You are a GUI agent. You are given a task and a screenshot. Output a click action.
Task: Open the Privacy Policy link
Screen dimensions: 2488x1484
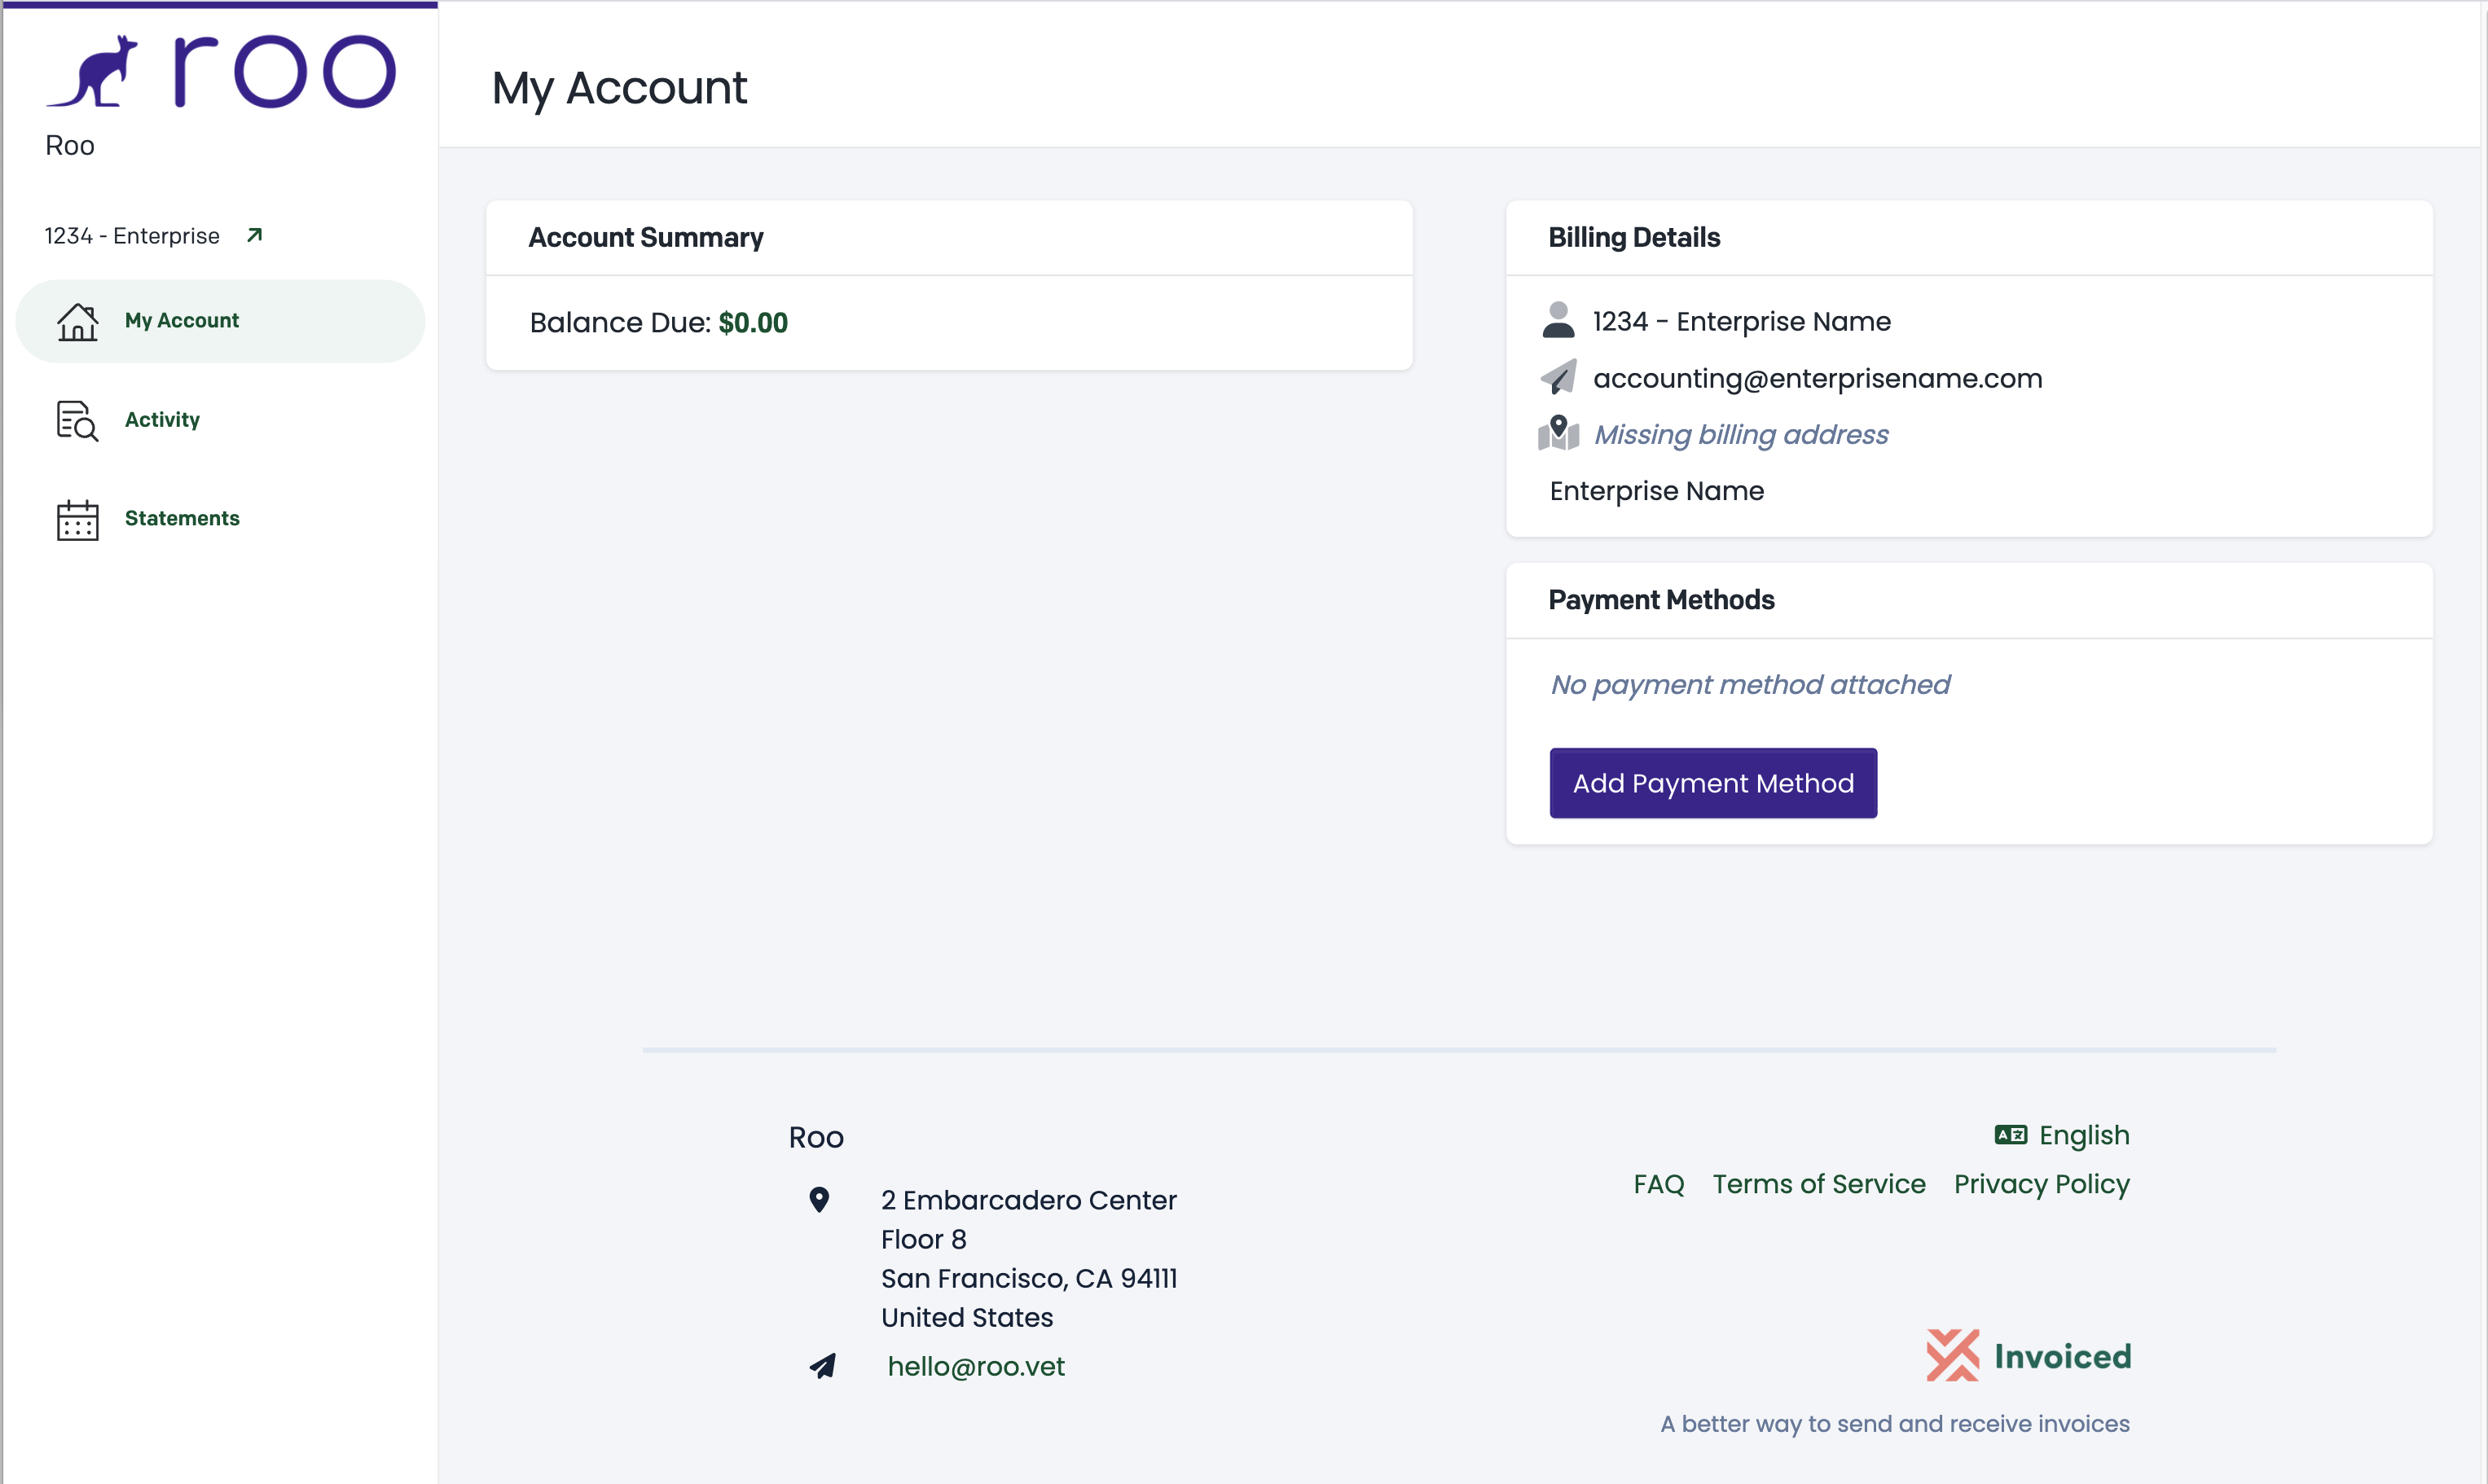[x=2041, y=1184]
